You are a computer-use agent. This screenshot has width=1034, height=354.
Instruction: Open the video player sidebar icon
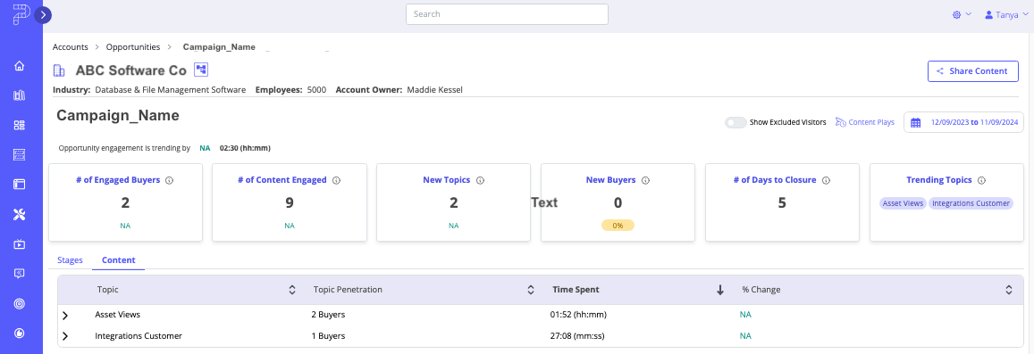pos(19,244)
